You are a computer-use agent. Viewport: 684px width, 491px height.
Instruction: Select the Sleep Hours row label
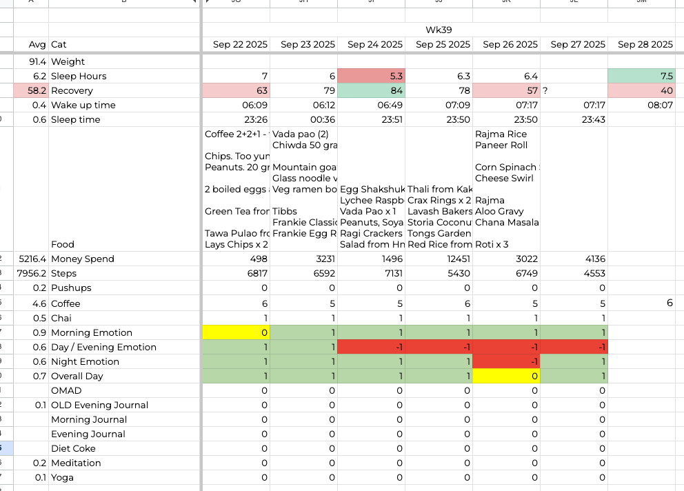(124, 76)
